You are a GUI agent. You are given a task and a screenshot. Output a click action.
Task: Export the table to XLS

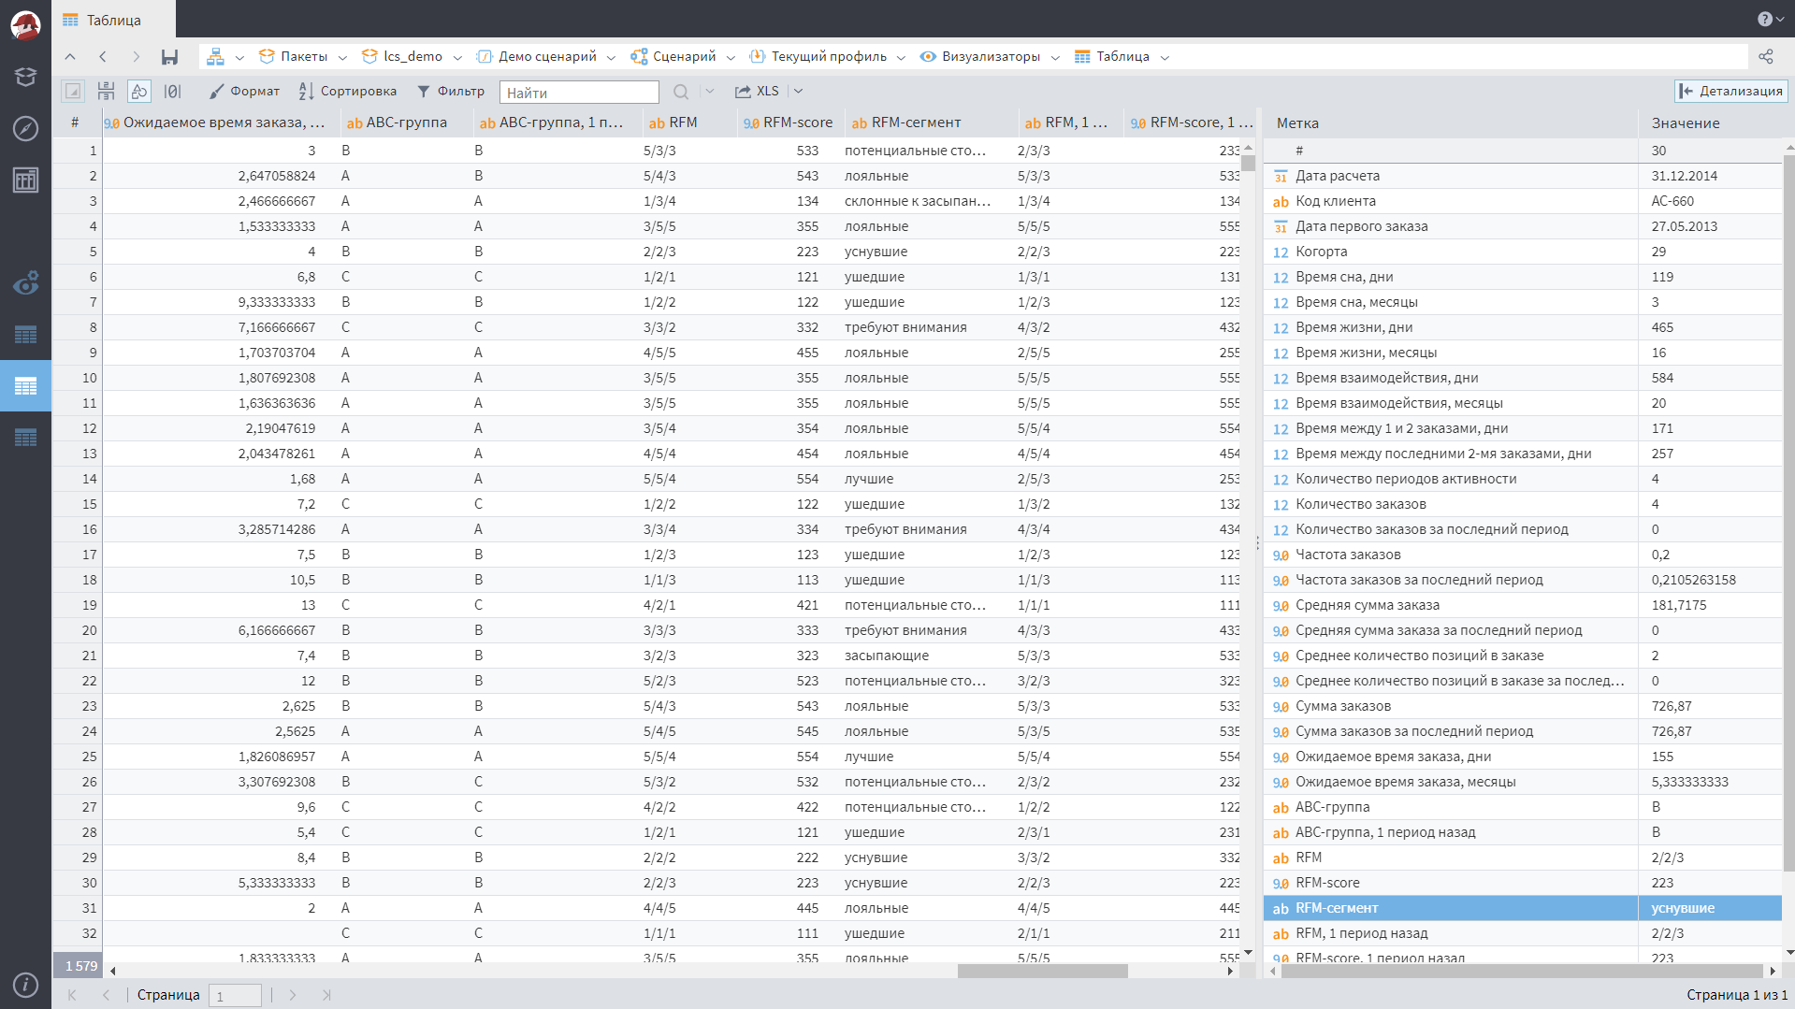point(757,91)
